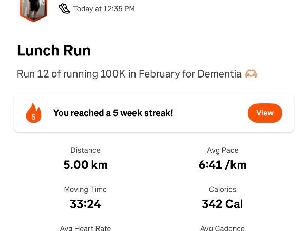Select the 5.00 km distance value
The width and height of the screenshot is (308, 231).
(85, 165)
